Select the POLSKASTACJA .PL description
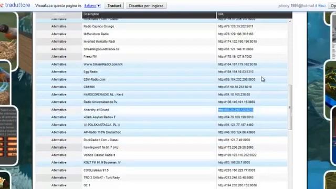Screen dimensions: 336x189 (x=102, y=125)
